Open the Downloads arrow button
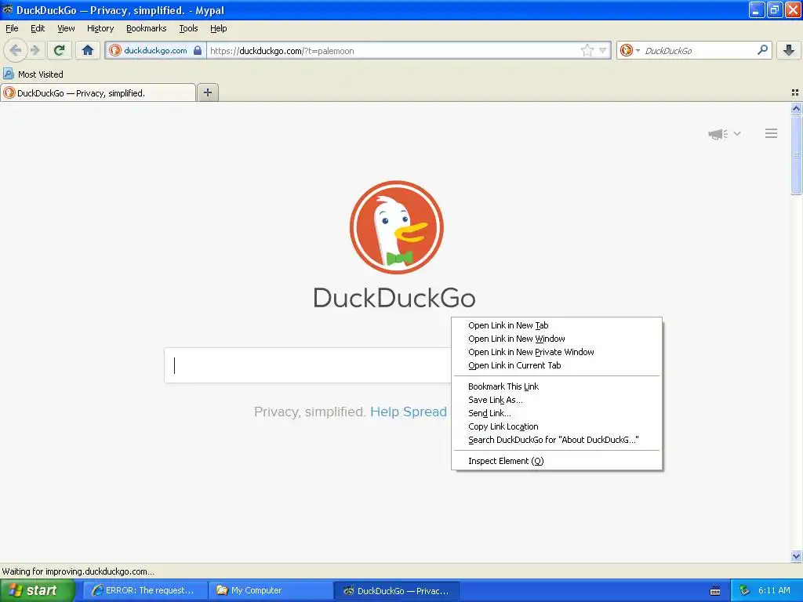The height and width of the screenshot is (602, 803). coord(789,50)
